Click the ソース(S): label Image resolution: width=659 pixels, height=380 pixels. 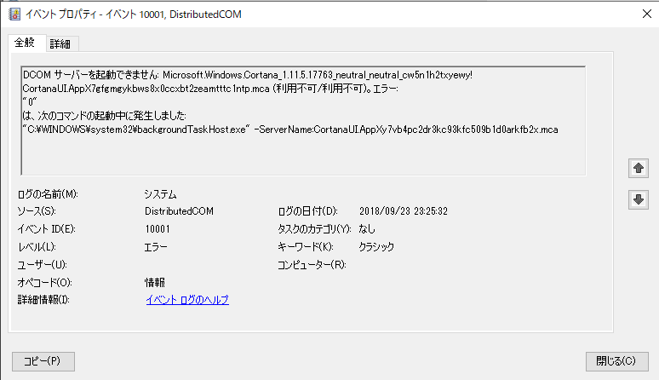click(x=37, y=211)
